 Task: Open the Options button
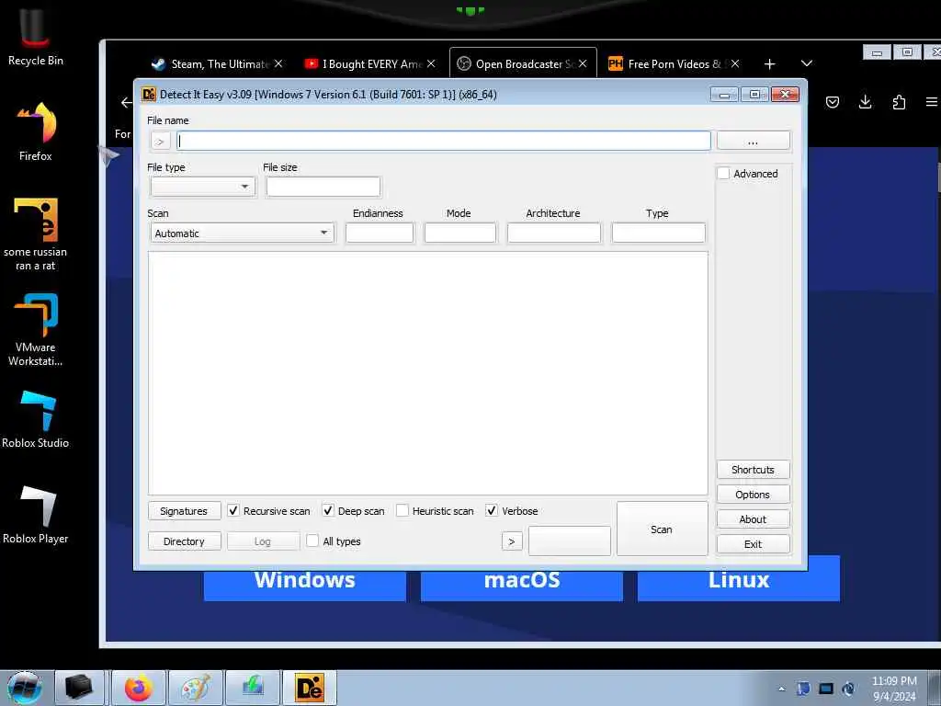click(x=754, y=494)
